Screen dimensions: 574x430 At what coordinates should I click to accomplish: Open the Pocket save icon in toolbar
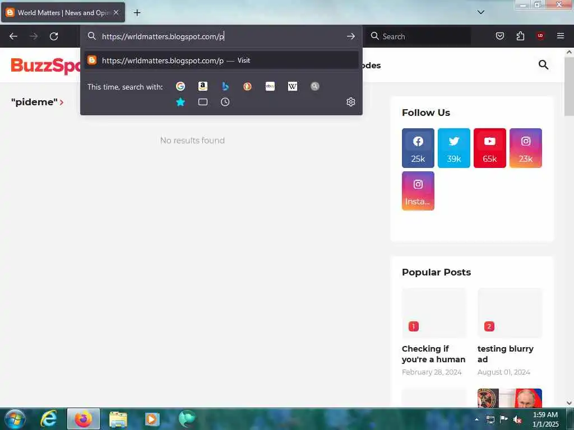pos(500,36)
